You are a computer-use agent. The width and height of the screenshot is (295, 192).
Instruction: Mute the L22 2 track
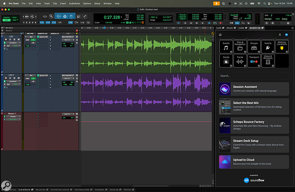click(x=19, y=78)
